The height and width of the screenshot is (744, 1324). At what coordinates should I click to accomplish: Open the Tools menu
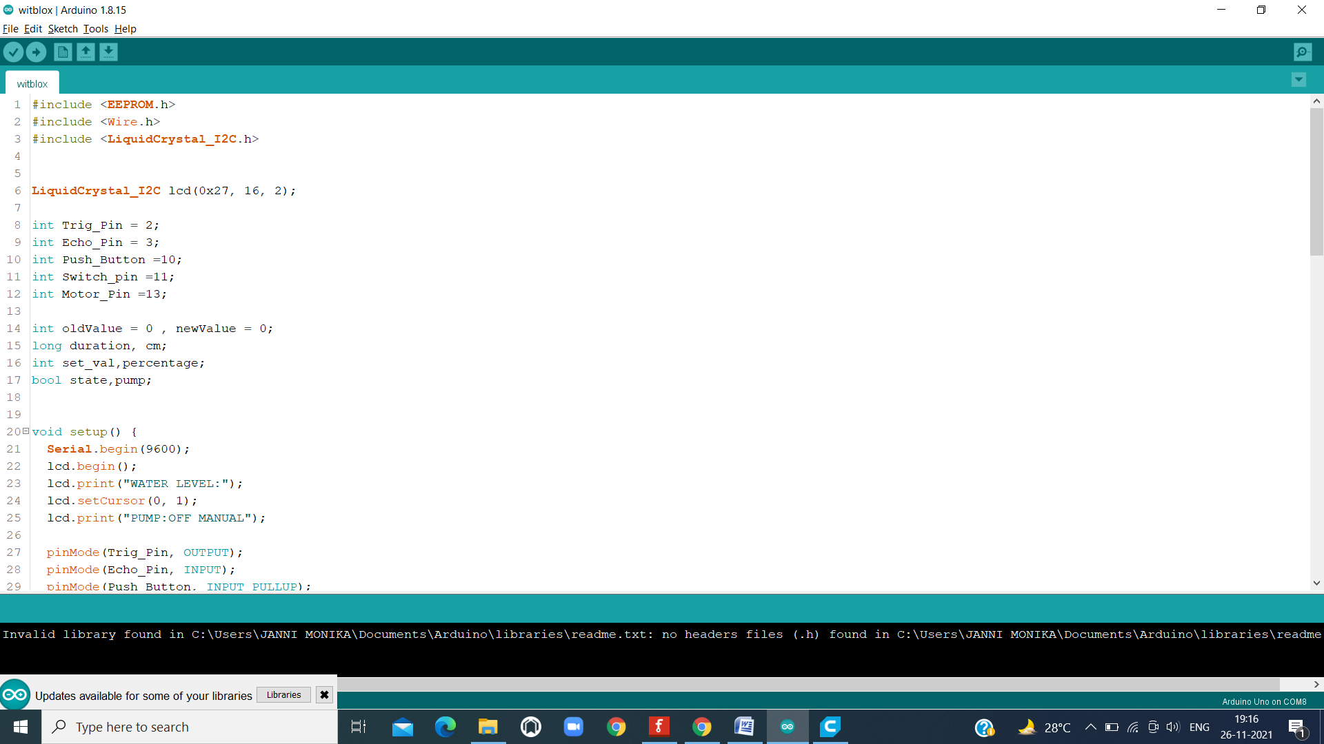[x=94, y=28]
